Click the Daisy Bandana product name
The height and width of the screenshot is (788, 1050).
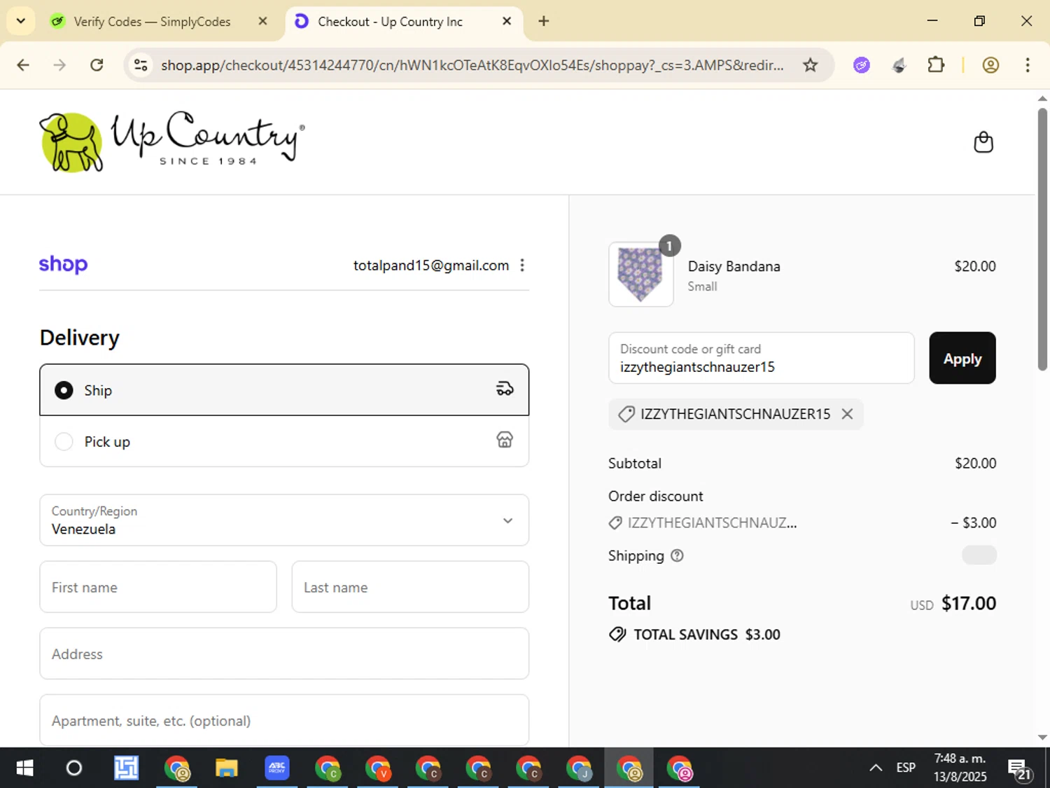(734, 266)
